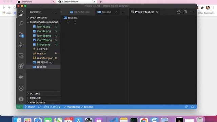Open Source Control view with badge

21,35
